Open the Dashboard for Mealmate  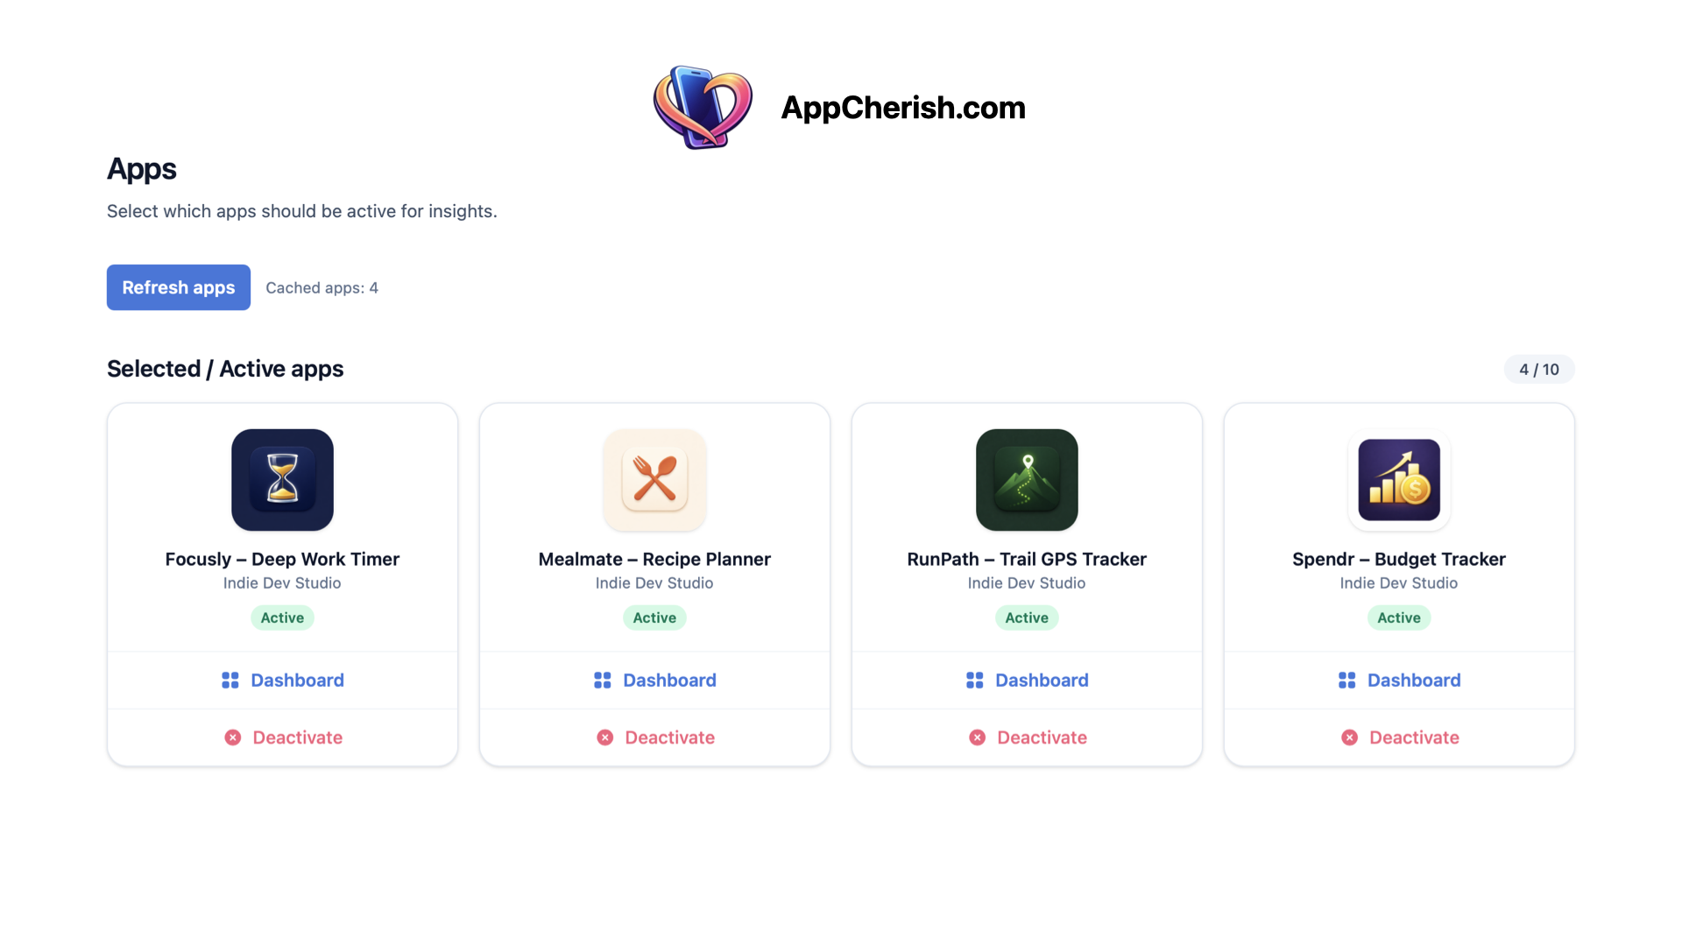[670, 680]
